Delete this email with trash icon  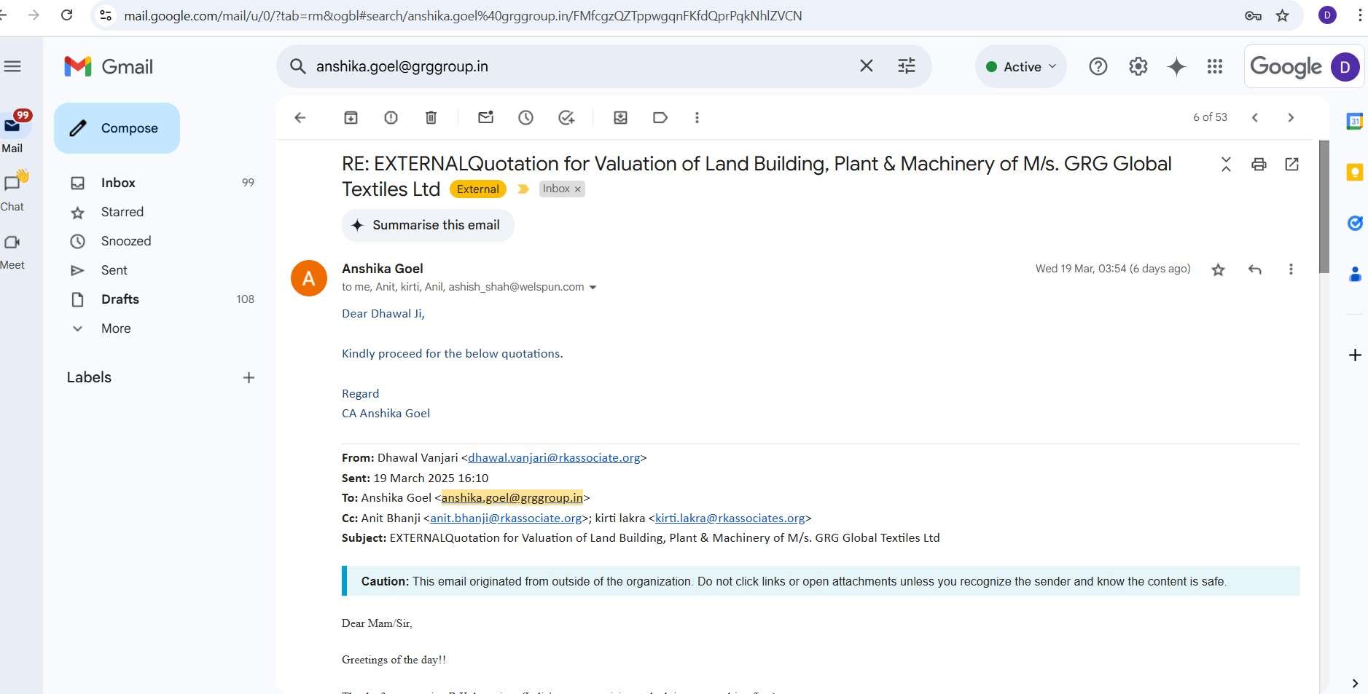tap(431, 117)
